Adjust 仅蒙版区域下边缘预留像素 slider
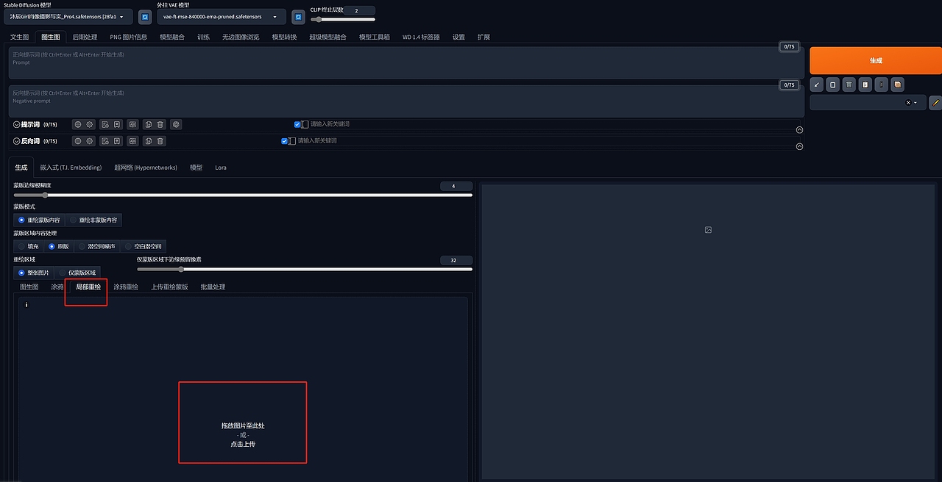The image size is (942, 482). pyautogui.click(x=305, y=269)
